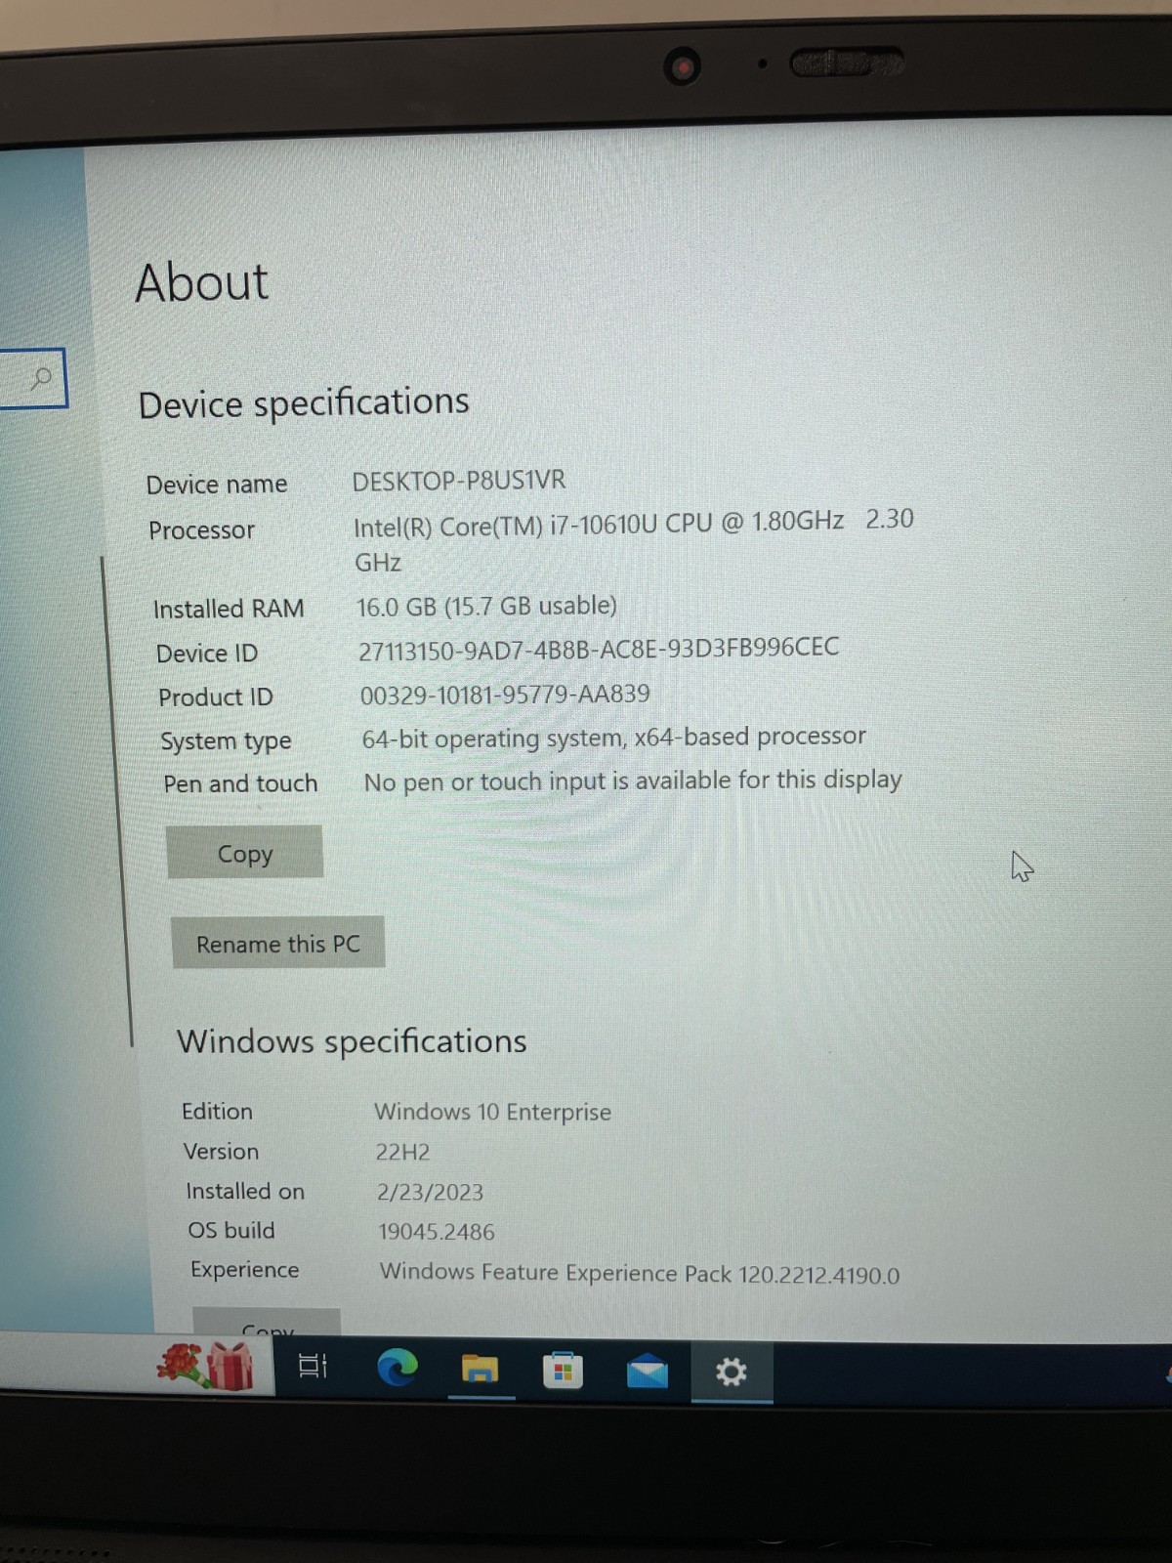
Task: Select the device name DESKTOP-P8US1VR
Action: pos(458,481)
